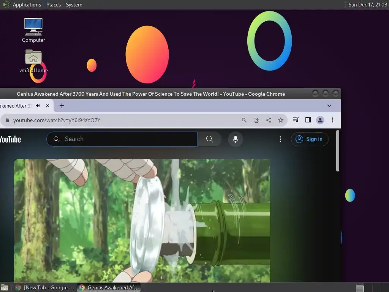Open a new Chrome tab

point(62,106)
